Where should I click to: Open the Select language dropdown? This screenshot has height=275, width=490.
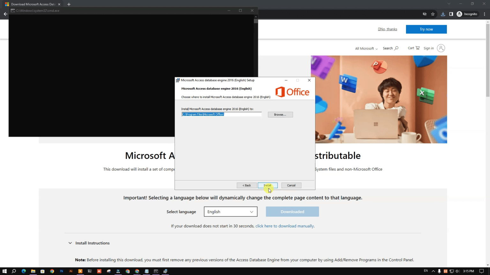click(x=230, y=212)
